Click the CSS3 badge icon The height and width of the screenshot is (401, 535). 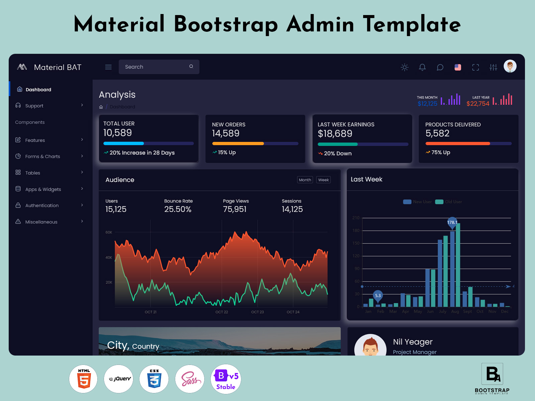pos(154,379)
